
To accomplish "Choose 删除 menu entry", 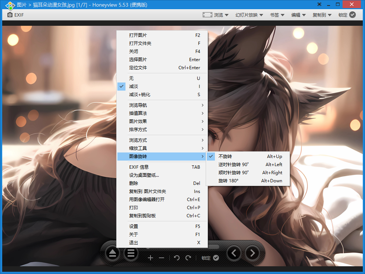I will coord(162,183).
